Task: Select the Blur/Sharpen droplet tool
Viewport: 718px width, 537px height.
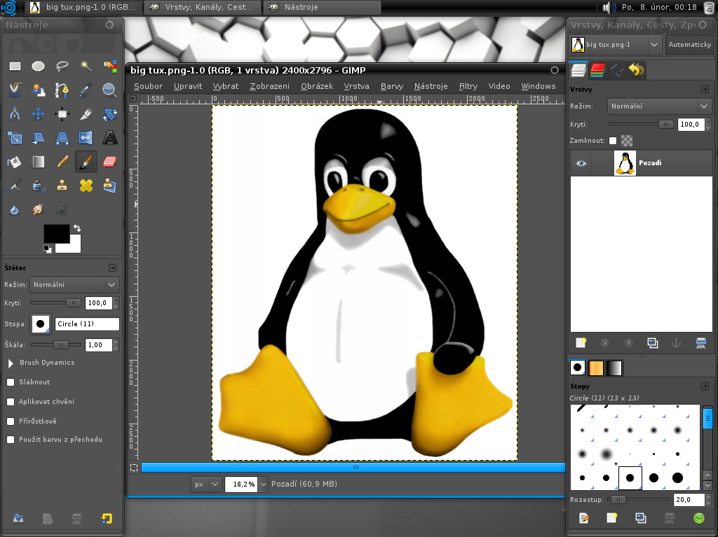Action: point(15,209)
